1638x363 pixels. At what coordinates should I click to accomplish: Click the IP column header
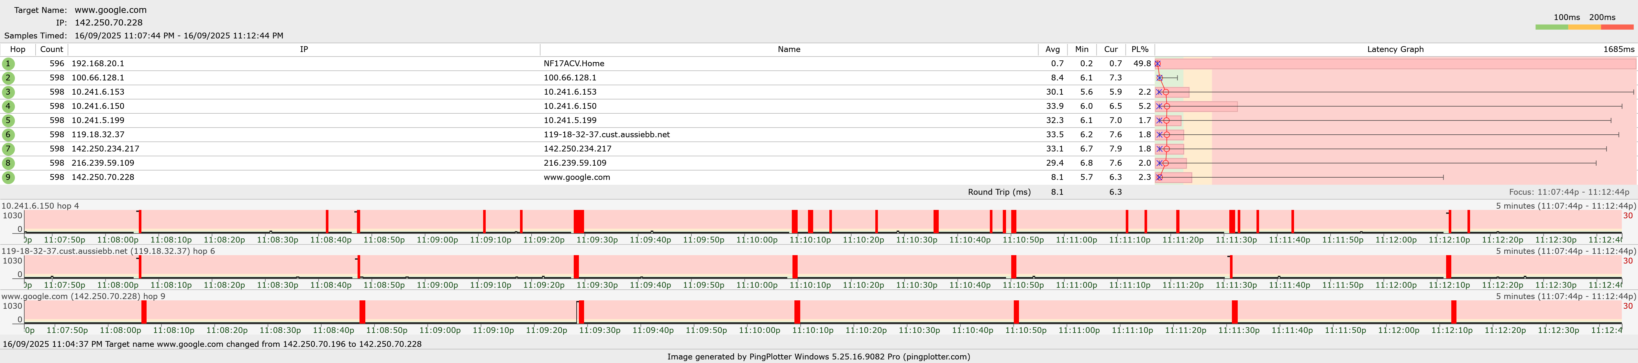coord(304,49)
